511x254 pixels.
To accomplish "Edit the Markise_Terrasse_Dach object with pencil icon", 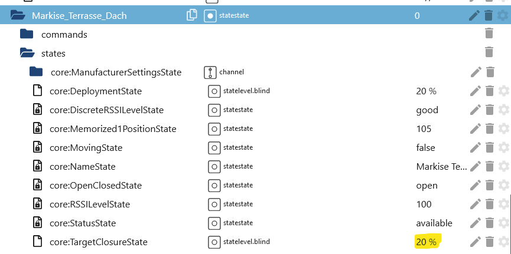I will pyautogui.click(x=474, y=15).
